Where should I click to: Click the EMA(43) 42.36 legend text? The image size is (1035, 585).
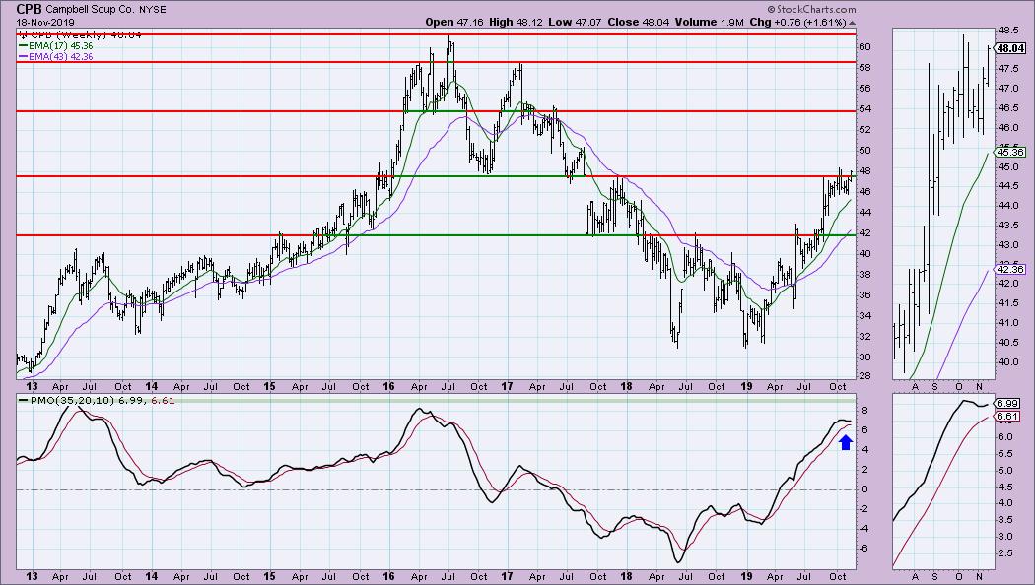click(x=60, y=57)
